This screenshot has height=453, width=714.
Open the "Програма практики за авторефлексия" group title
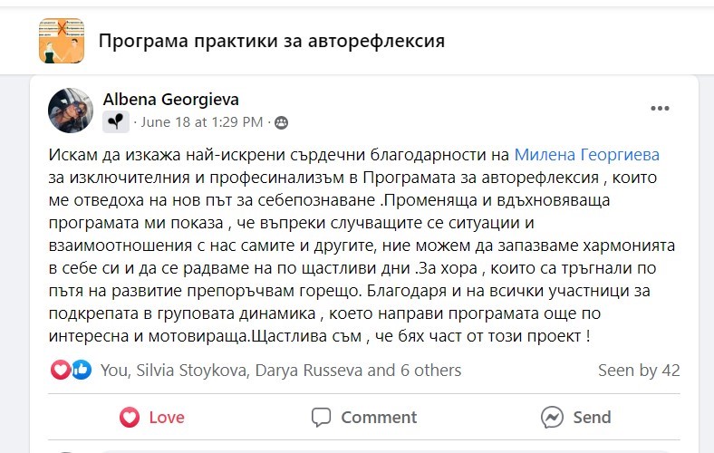(x=271, y=41)
